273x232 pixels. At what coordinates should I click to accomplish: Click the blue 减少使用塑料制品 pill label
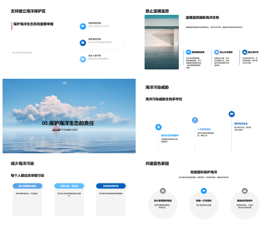(x=27, y=186)
